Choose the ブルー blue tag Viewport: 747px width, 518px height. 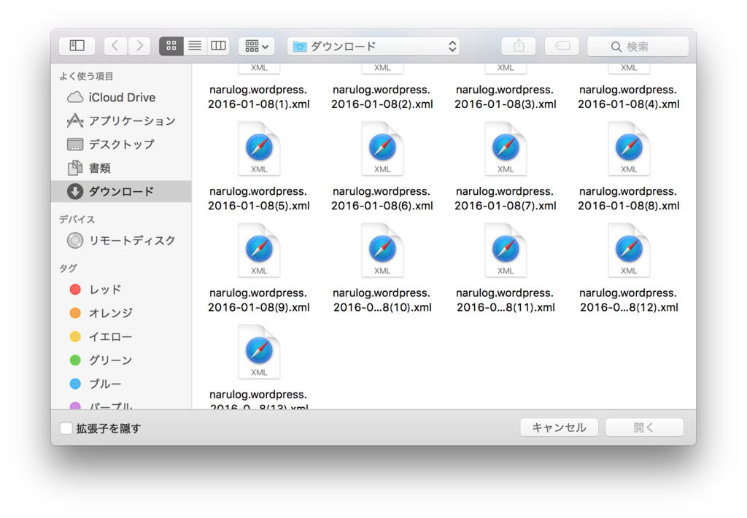pyautogui.click(x=121, y=384)
